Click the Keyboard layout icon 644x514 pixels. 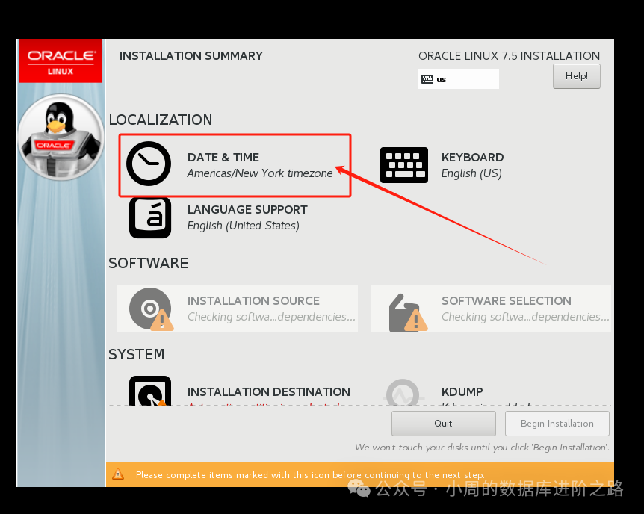[404, 165]
